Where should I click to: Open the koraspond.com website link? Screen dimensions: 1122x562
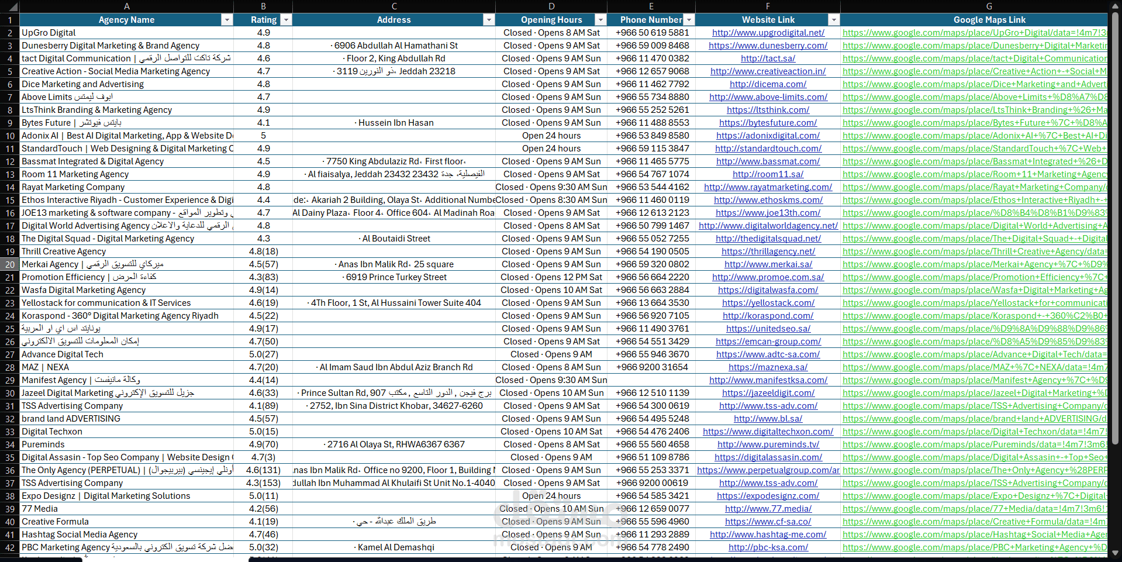[x=768, y=316]
